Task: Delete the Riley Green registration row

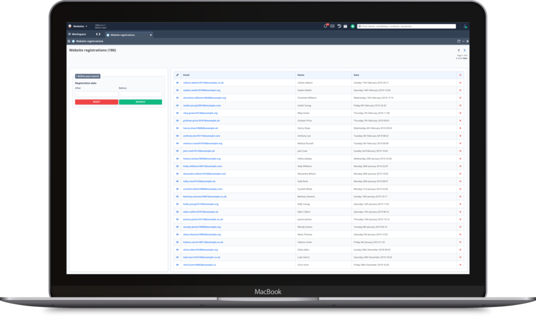Action: click(x=460, y=113)
